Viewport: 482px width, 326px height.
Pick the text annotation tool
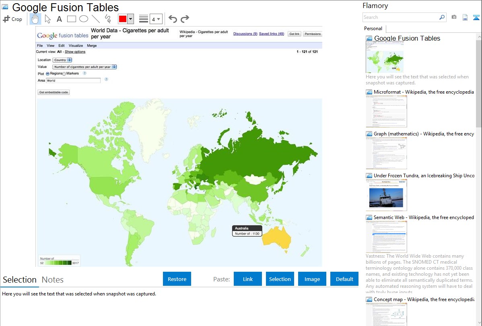(x=59, y=19)
